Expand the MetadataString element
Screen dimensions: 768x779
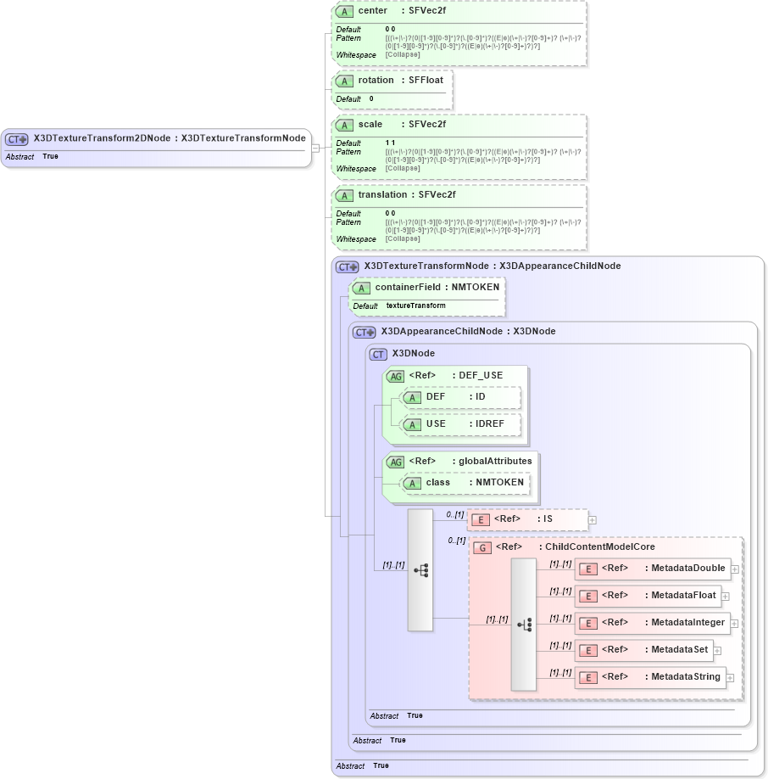click(731, 678)
